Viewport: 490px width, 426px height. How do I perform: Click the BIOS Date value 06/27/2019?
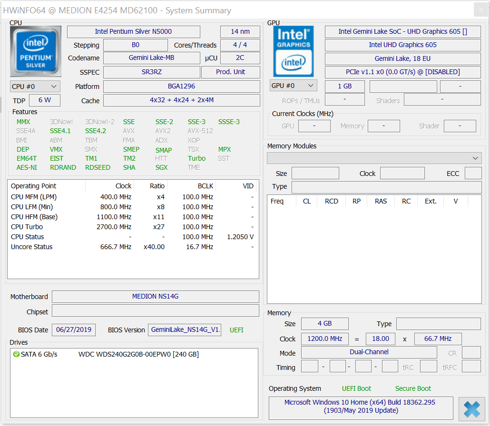coord(74,330)
